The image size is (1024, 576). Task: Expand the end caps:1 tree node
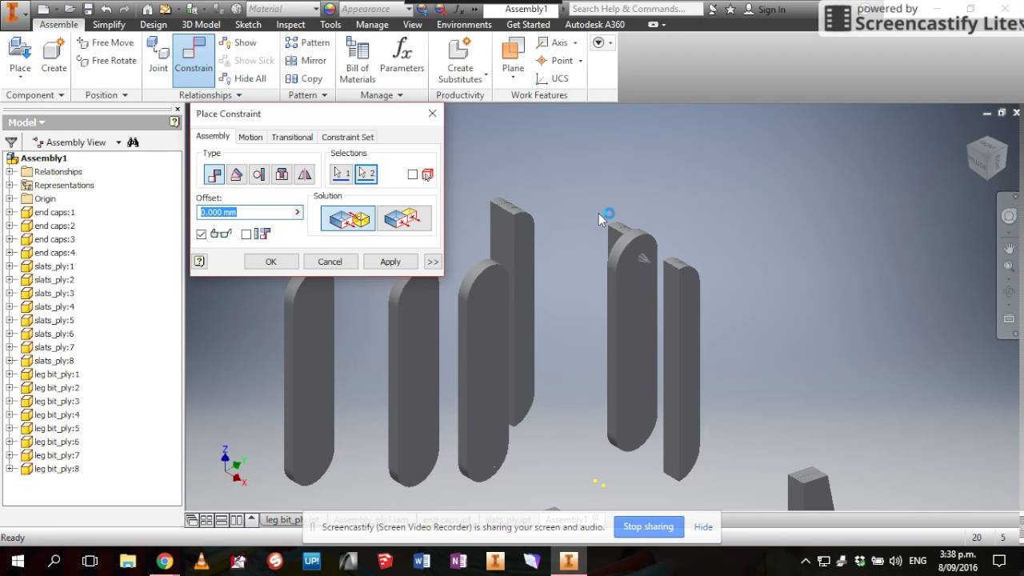pos(10,212)
